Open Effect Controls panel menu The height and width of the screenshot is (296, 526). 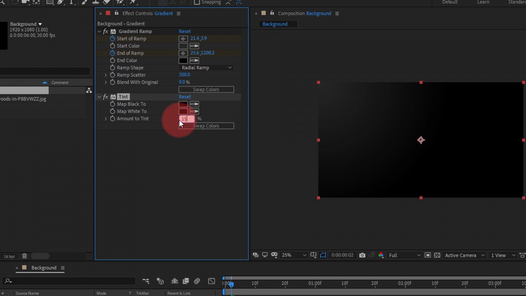coord(178,14)
